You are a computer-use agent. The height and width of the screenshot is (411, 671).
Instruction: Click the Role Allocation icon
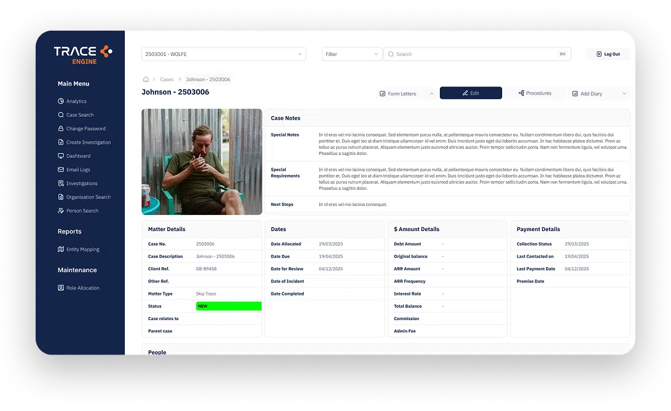tap(61, 288)
